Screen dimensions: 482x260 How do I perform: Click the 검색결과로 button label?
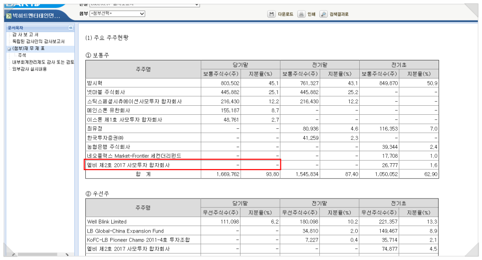[x=339, y=14]
